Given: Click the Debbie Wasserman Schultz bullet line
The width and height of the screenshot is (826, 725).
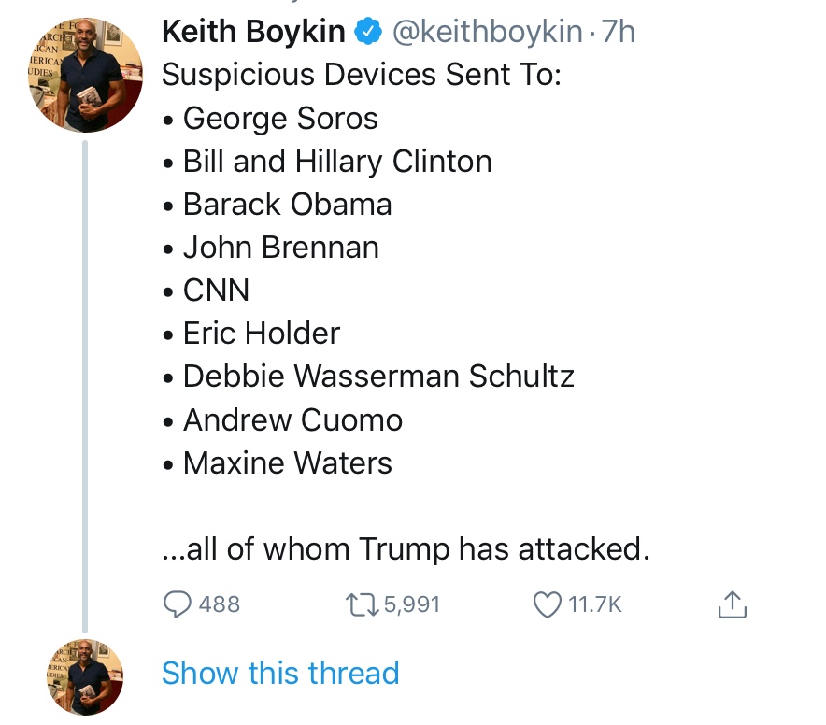Looking at the screenshot, I should [378, 377].
